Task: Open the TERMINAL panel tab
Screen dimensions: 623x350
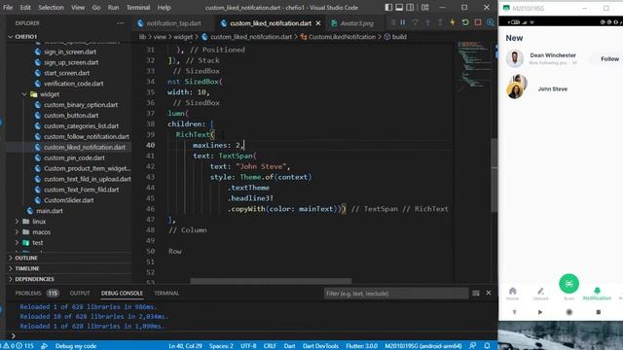Action: pos(166,294)
